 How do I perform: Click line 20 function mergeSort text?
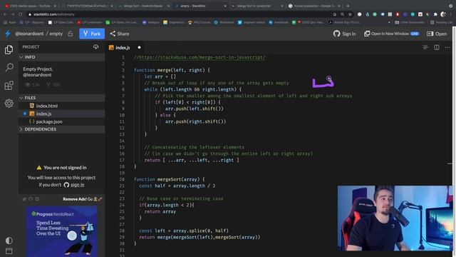(x=169, y=179)
